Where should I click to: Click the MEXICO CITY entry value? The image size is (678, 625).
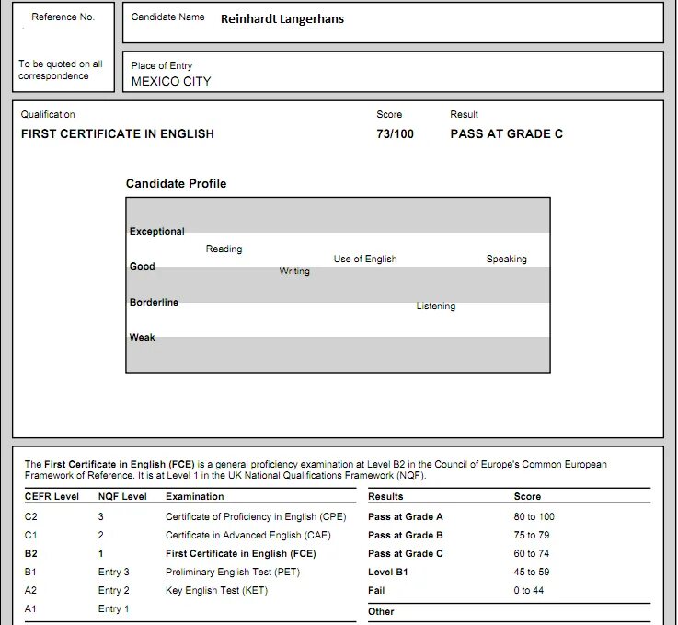(x=171, y=81)
